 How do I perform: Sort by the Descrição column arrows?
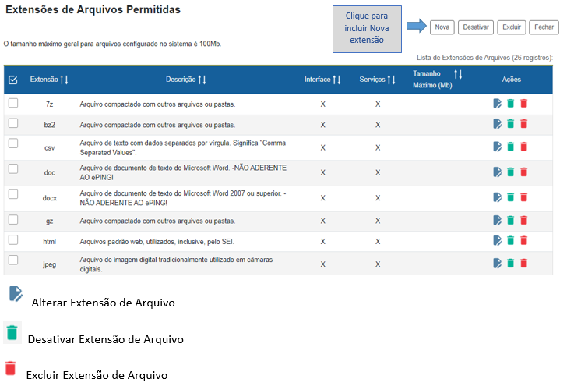(202, 80)
